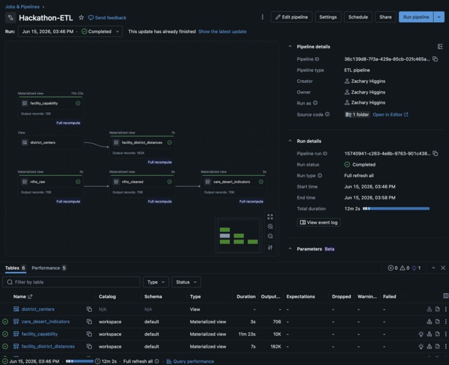Switch to the Performance tab
This screenshot has height=365, width=449.
point(49,268)
